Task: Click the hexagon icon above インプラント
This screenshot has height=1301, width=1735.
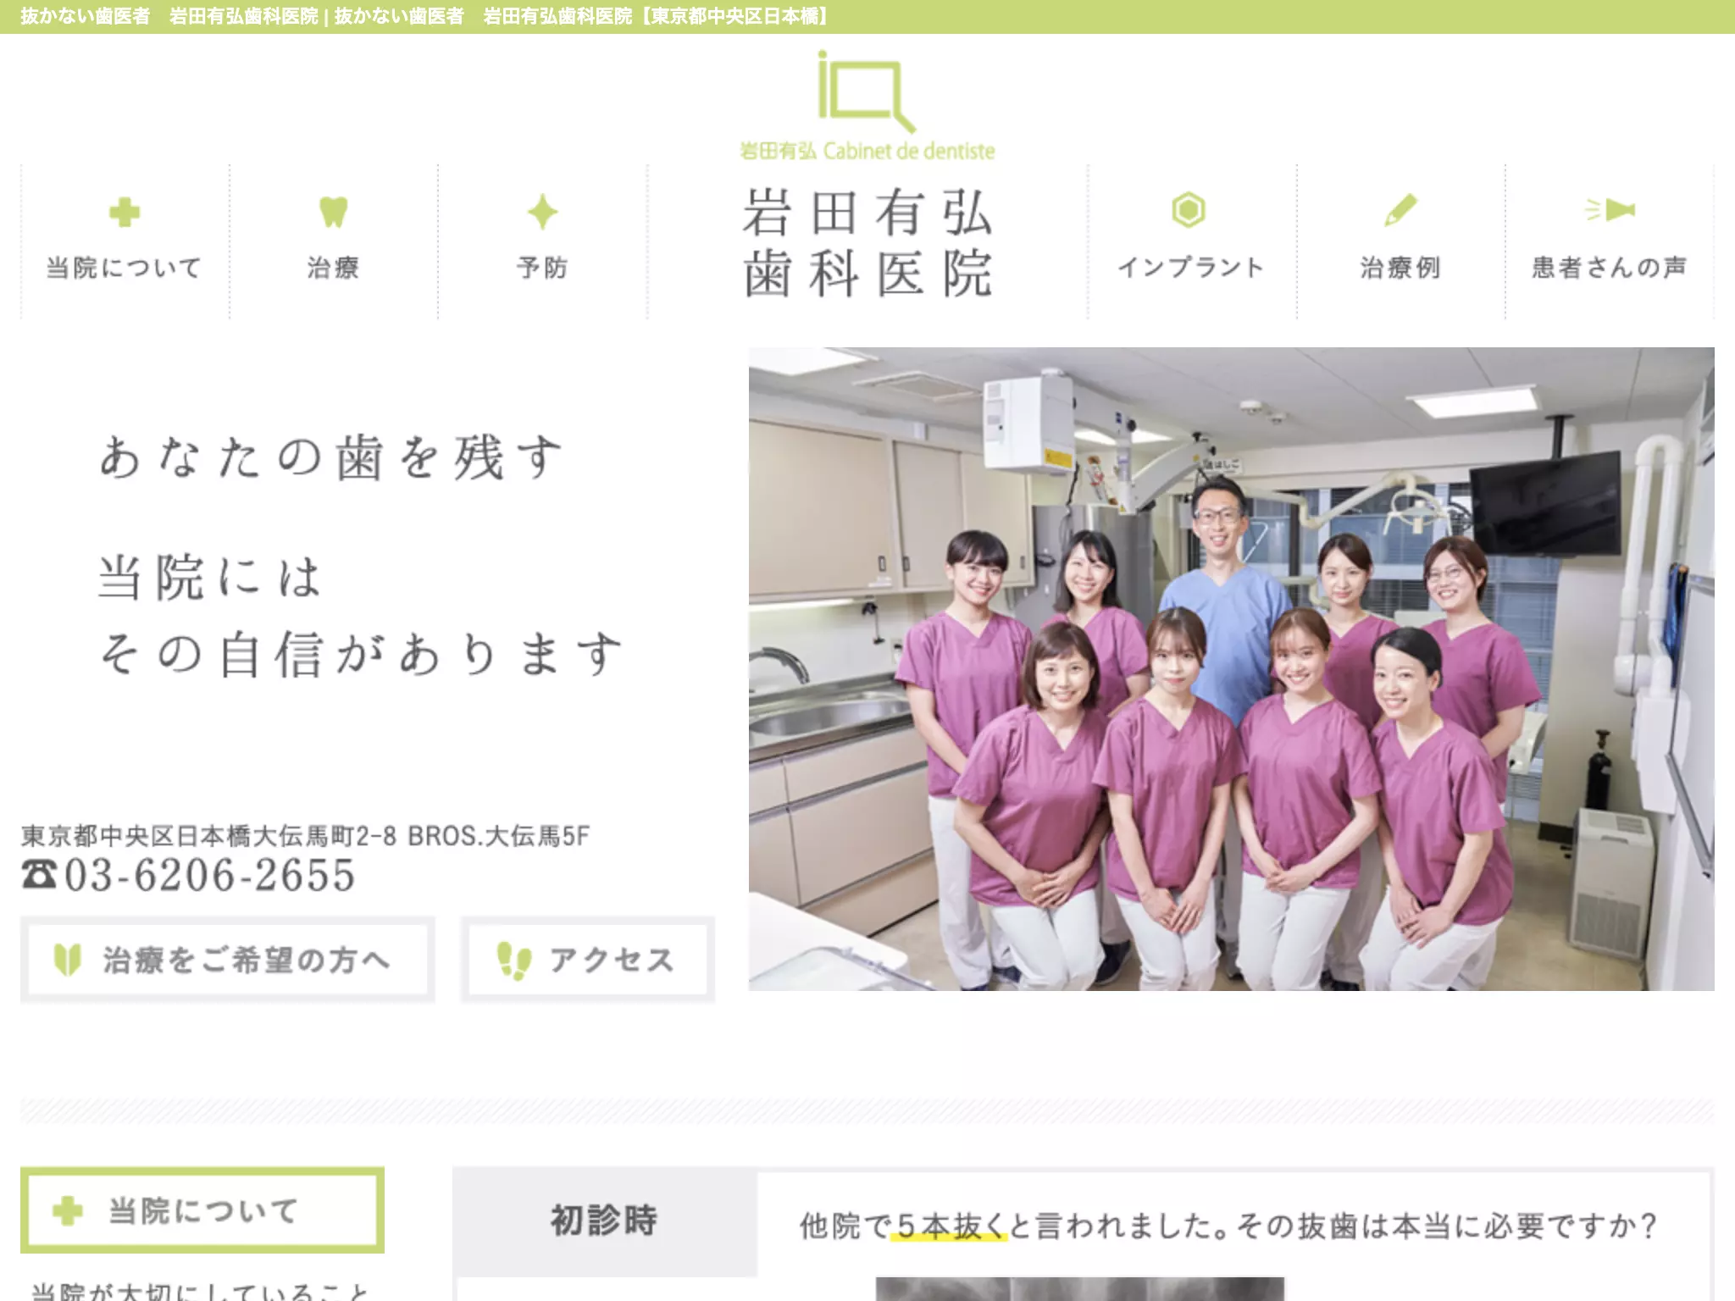Action: pyautogui.click(x=1189, y=209)
